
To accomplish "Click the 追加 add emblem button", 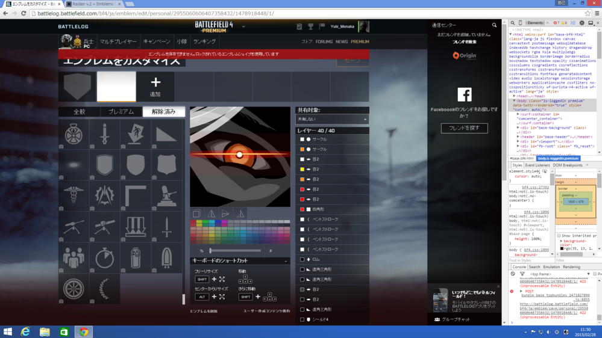I will 155,87.
